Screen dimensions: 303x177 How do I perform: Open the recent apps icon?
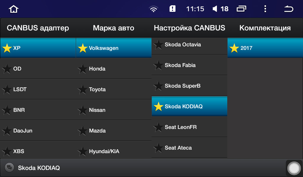pyautogui.click(x=241, y=9)
